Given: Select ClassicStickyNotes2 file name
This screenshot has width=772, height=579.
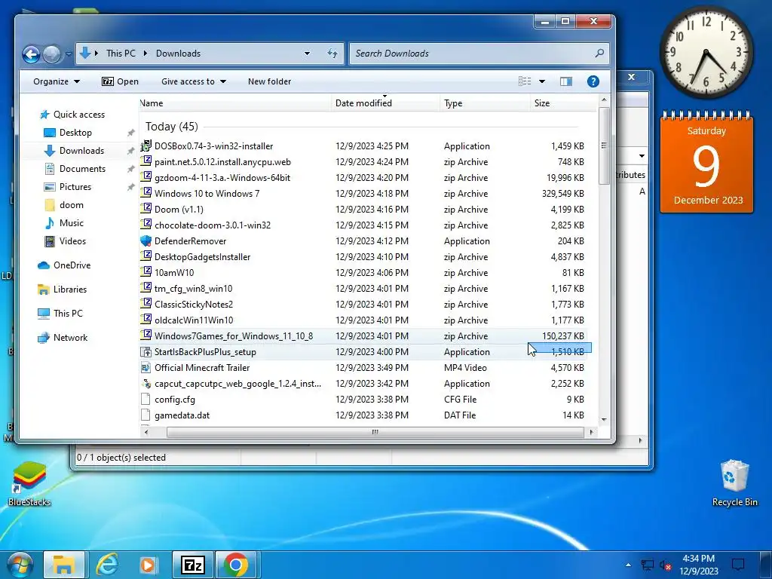Looking at the screenshot, I should [x=194, y=305].
